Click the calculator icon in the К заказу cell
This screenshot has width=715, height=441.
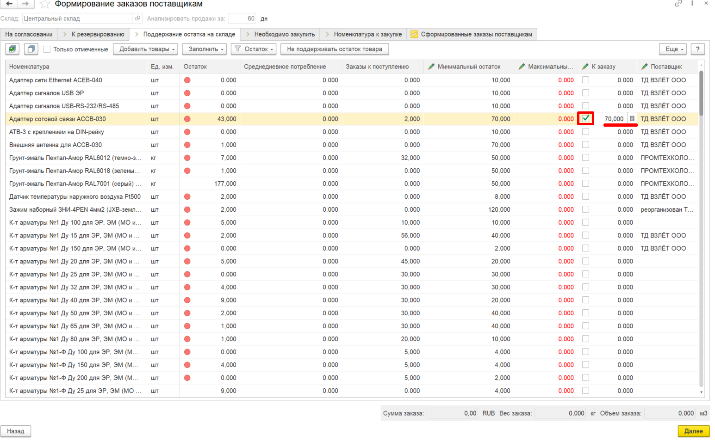[632, 119]
